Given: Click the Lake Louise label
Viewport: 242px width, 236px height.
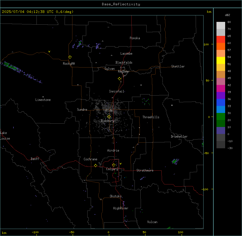Looking at the screenshot, I should [5, 136].
